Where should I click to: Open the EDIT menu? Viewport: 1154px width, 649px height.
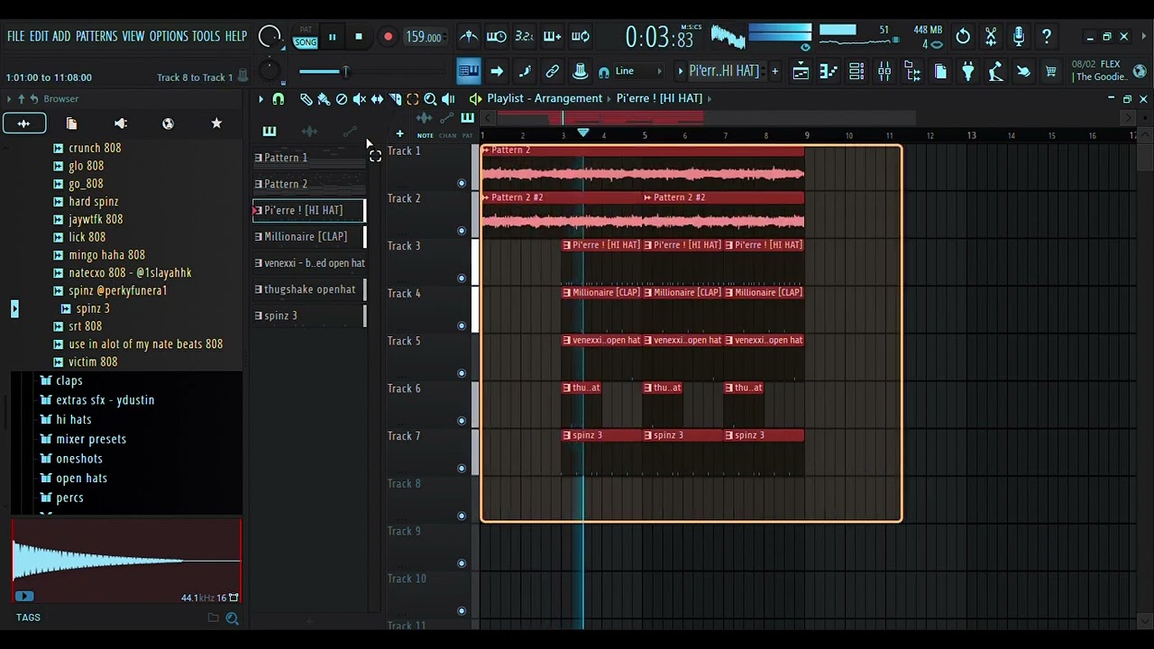[39, 37]
